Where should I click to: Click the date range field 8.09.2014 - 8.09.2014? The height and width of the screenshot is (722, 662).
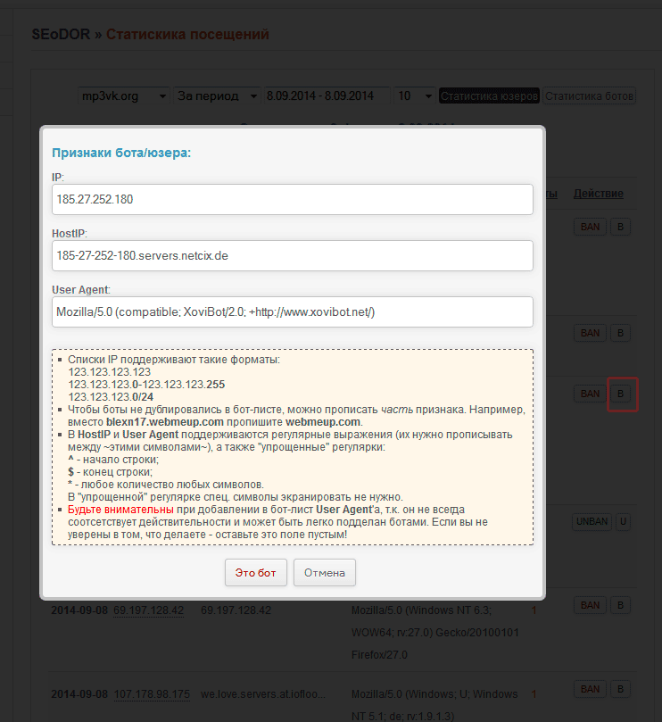pyautogui.click(x=327, y=95)
